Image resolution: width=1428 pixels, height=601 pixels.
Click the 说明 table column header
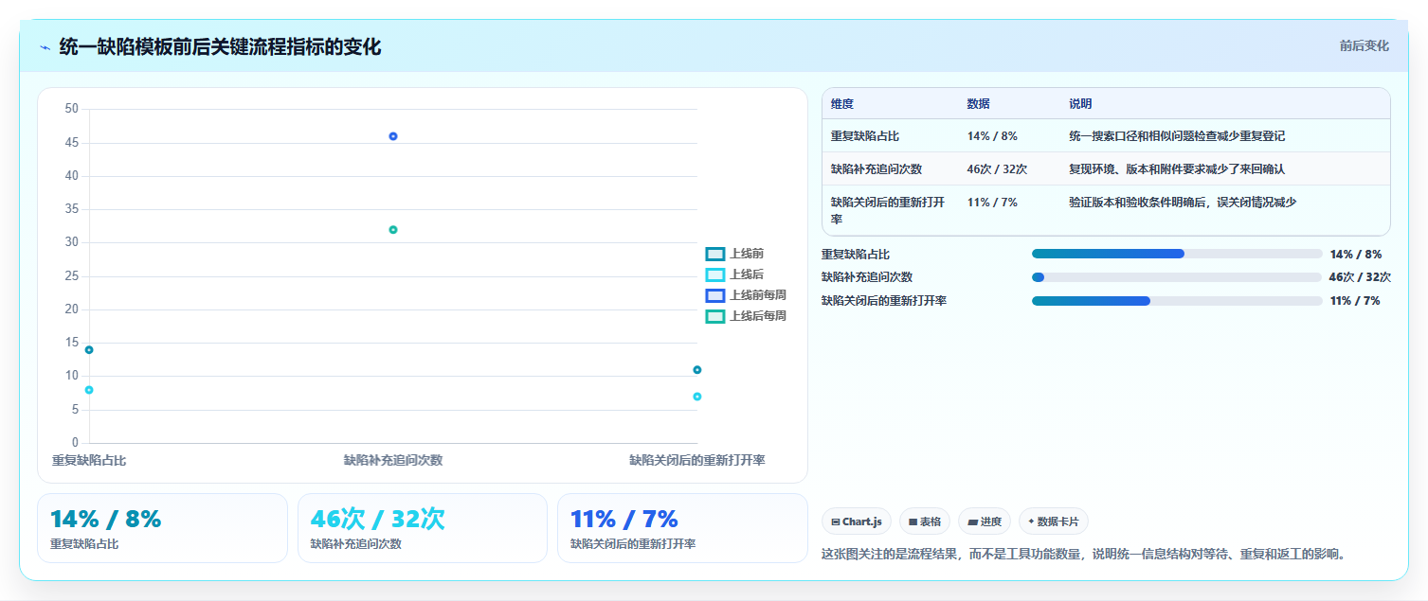click(x=1081, y=104)
